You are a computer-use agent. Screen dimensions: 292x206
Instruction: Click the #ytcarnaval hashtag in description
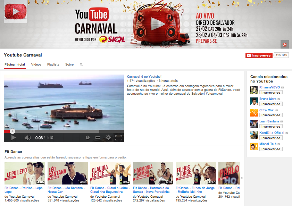pyautogui.click(x=214, y=94)
